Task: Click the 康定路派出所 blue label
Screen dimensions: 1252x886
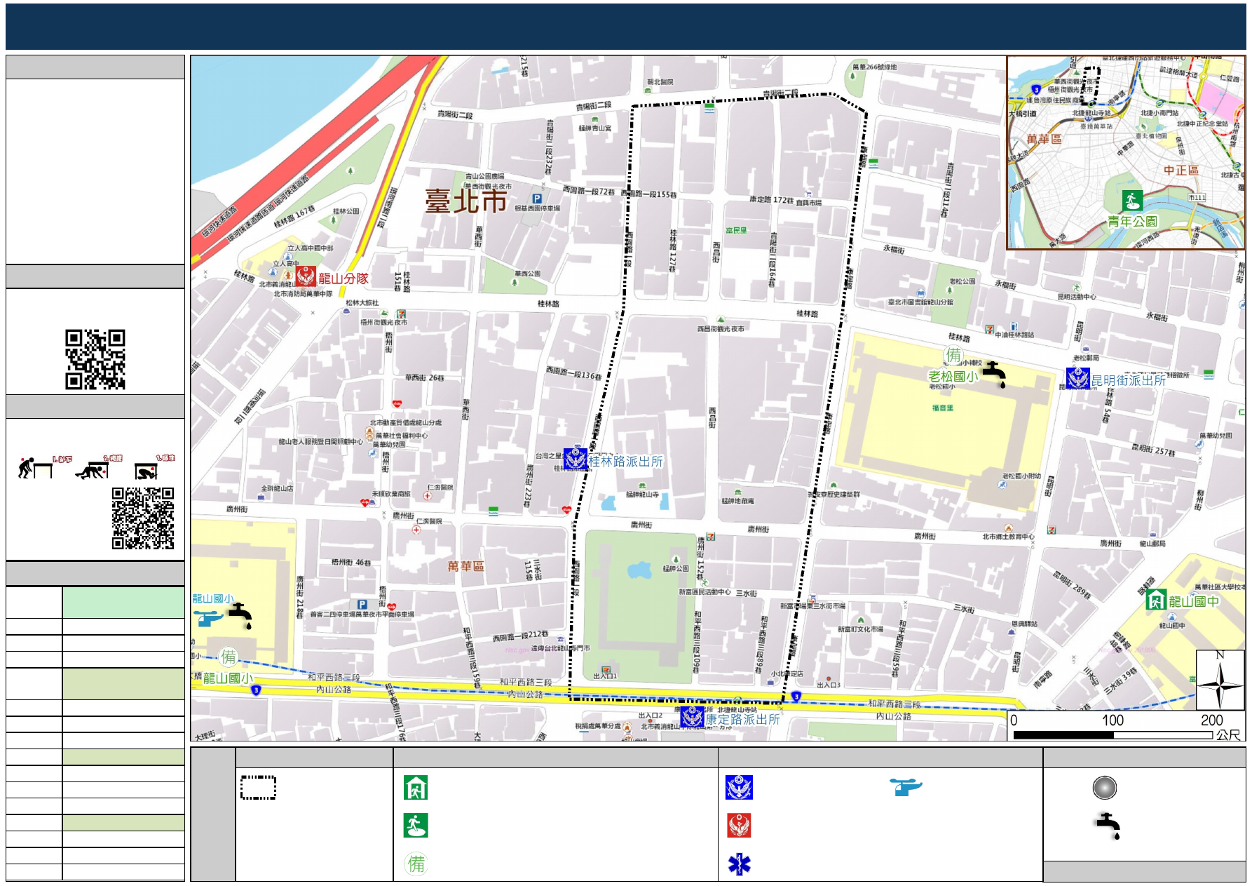Action: [x=742, y=719]
